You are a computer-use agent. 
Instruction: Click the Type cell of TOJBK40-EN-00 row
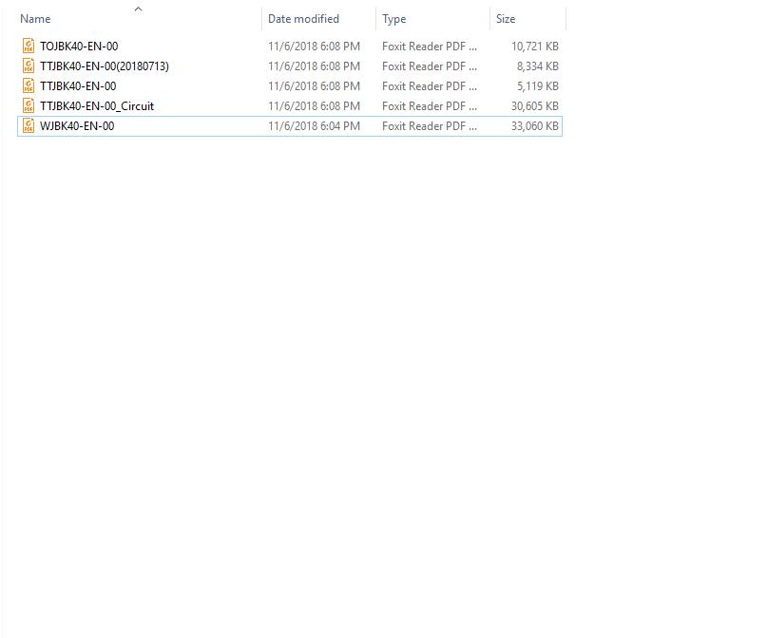pos(430,46)
